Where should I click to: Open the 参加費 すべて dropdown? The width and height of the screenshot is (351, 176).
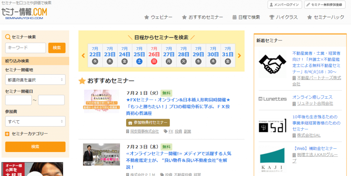35,122
